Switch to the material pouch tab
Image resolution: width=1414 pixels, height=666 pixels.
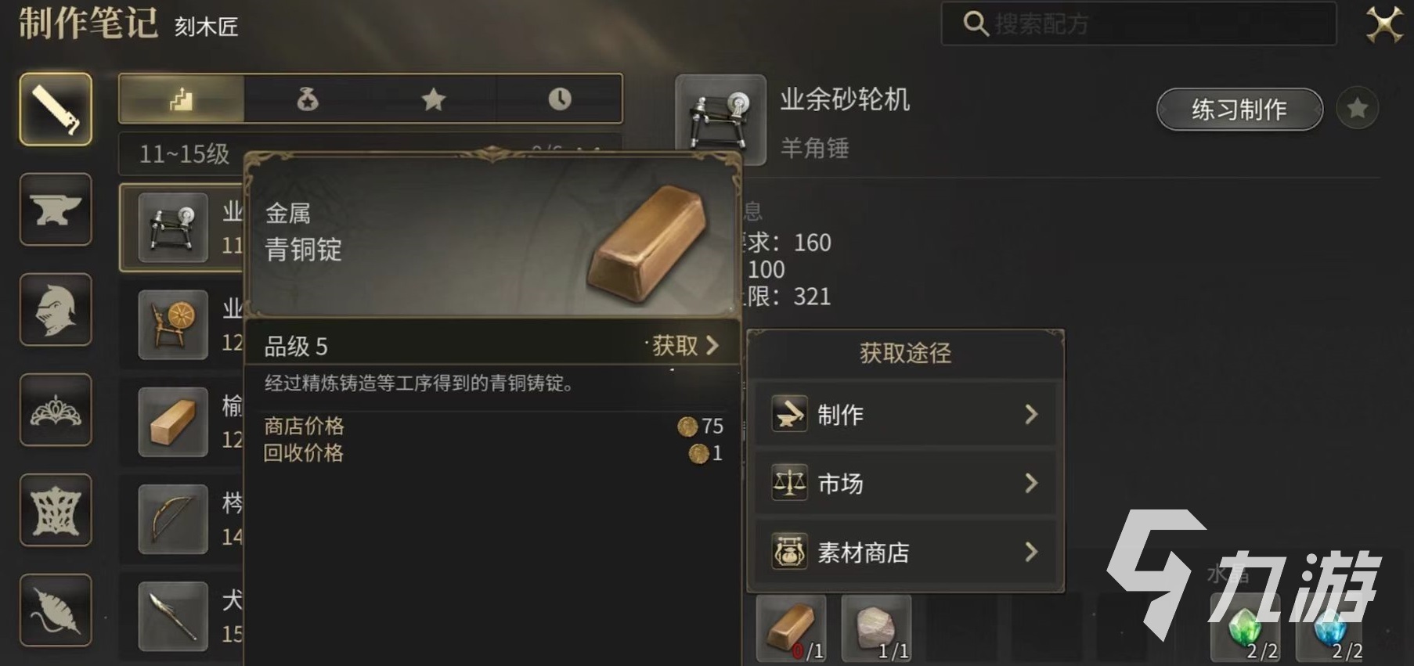[x=307, y=99]
